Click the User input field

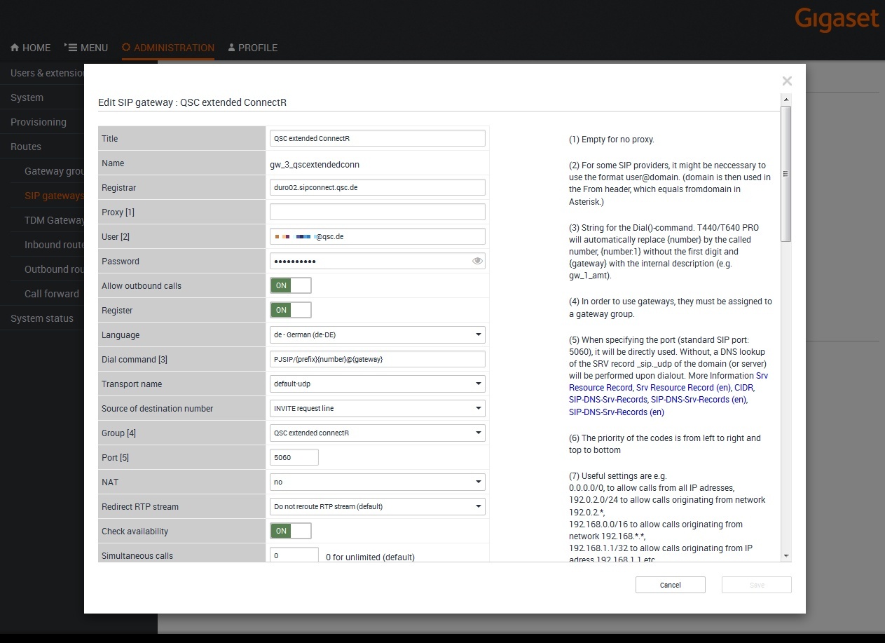[378, 236]
